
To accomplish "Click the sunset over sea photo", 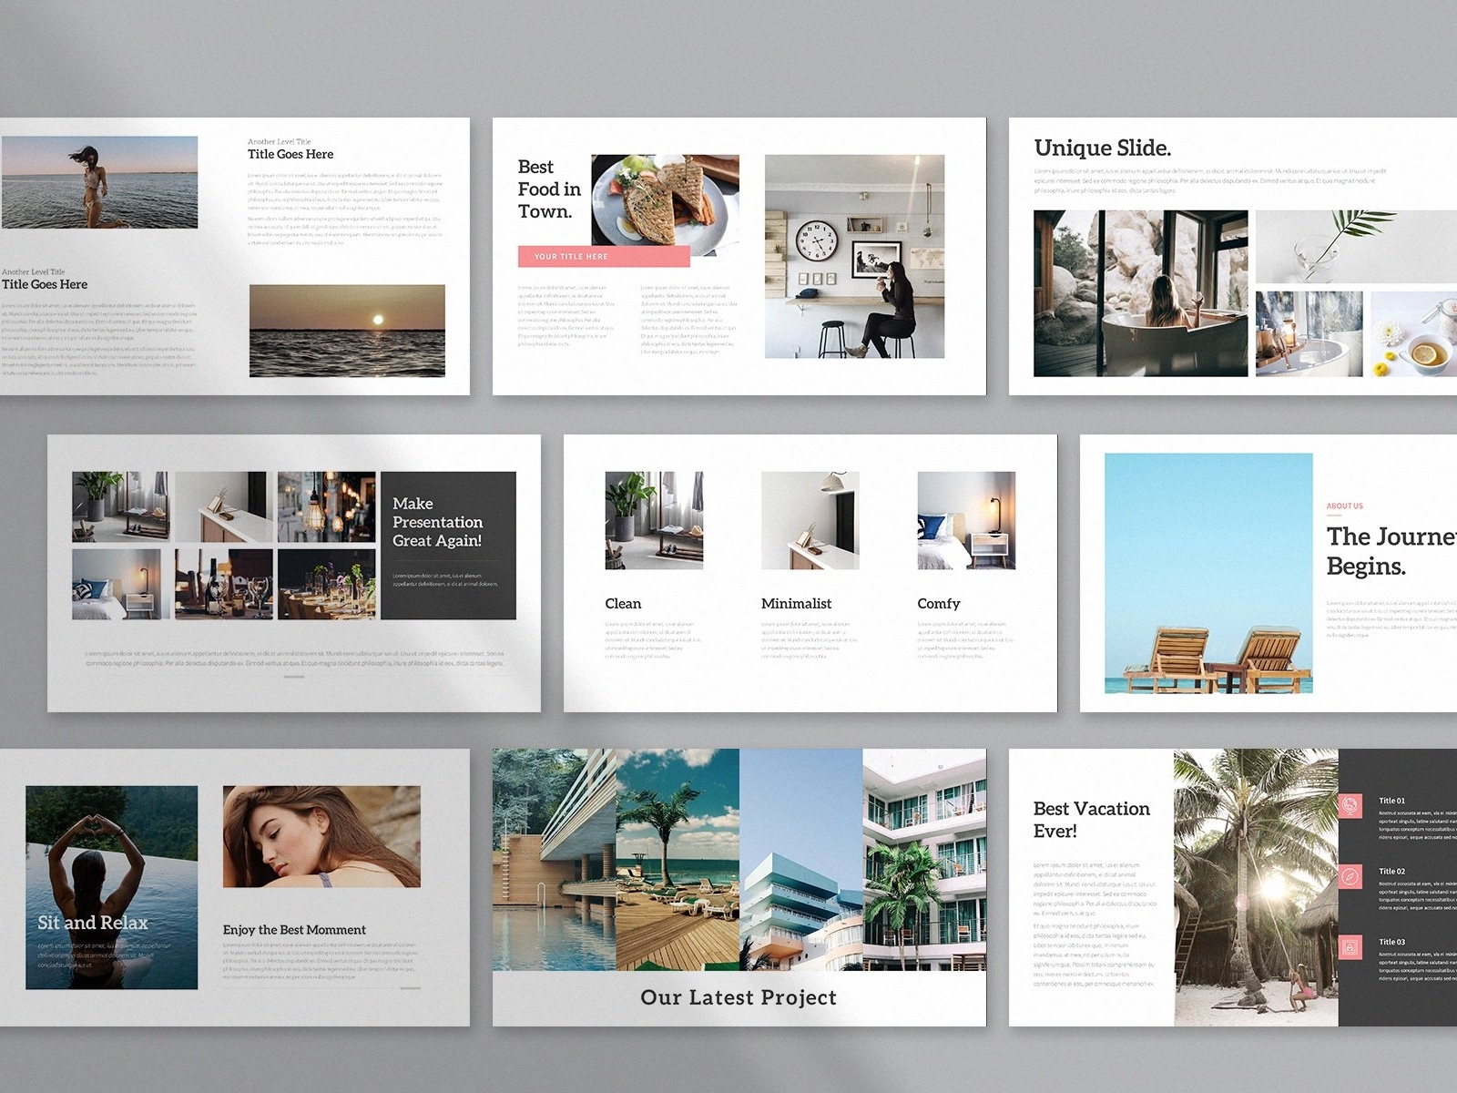I will coord(347,331).
